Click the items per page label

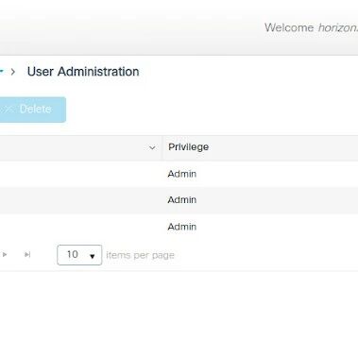140,255
